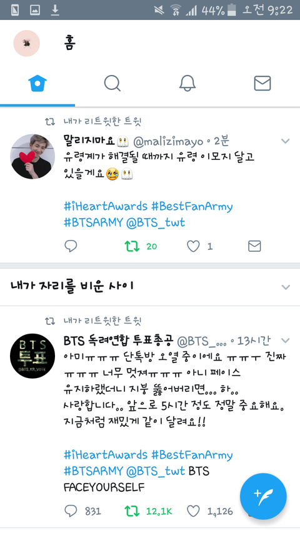
Task: Like the tweet with 1,126 likes
Action: tap(193, 511)
